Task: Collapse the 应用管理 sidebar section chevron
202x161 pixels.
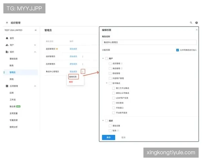Action: (x=35, y=86)
